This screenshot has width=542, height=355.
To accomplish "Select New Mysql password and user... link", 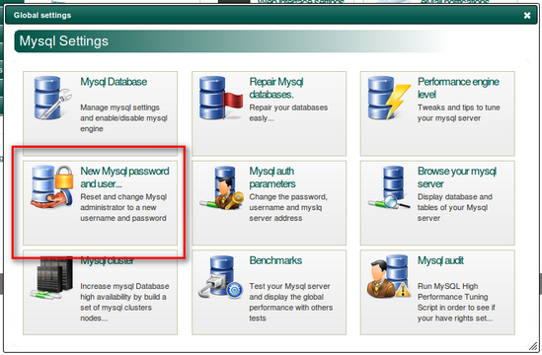I will pyautogui.click(x=124, y=177).
